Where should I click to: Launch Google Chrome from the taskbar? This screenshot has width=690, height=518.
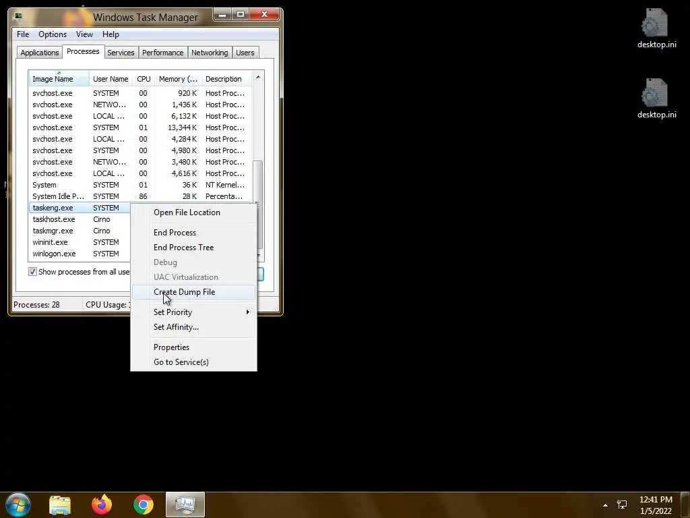tap(143, 505)
